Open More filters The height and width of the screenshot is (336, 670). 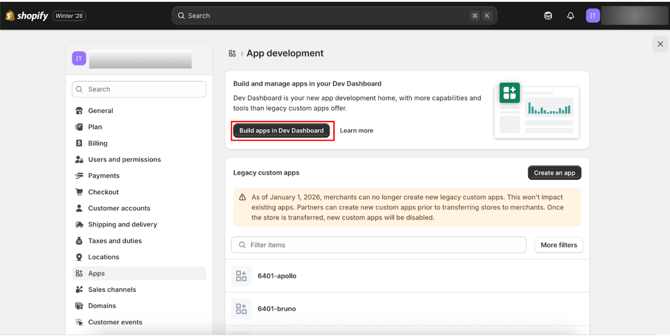[x=559, y=245]
